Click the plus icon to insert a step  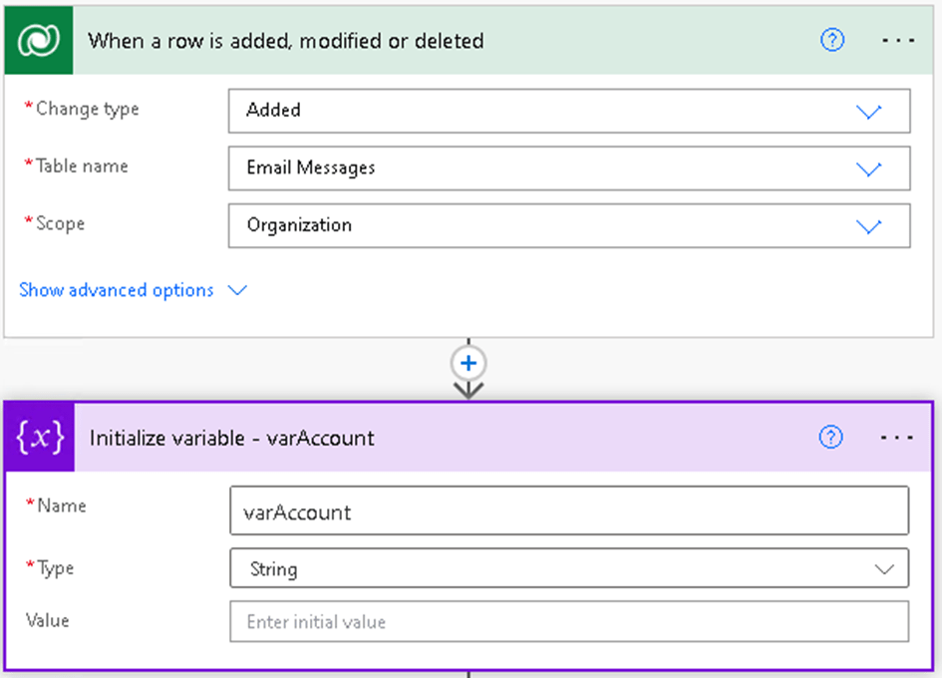(469, 363)
